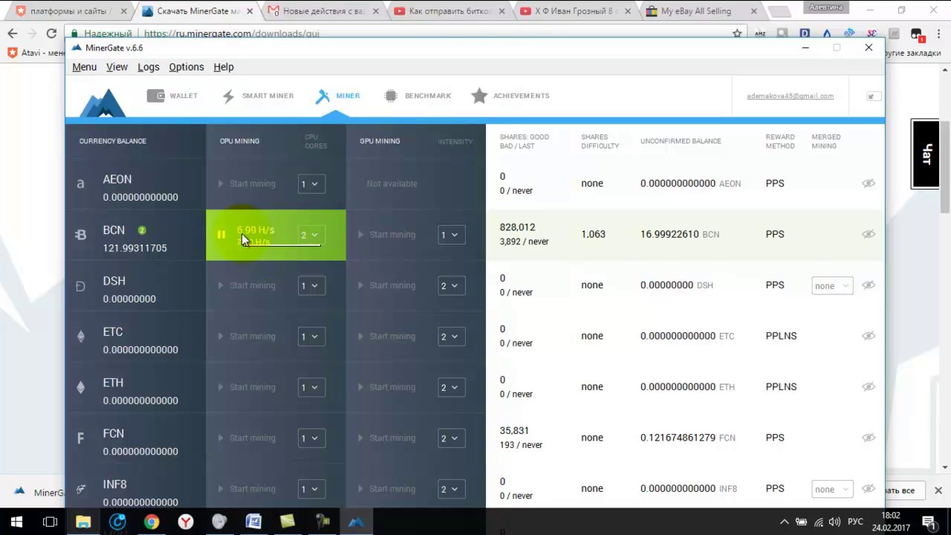Open ETC GPU intensity dropdown
The height and width of the screenshot is (535, 951).
(452, 337)
